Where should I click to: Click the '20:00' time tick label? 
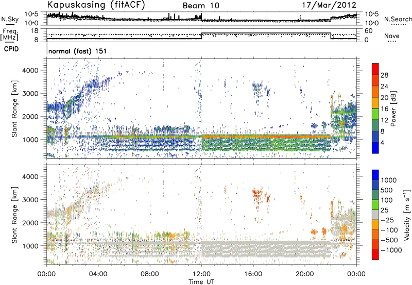point(304,274)
